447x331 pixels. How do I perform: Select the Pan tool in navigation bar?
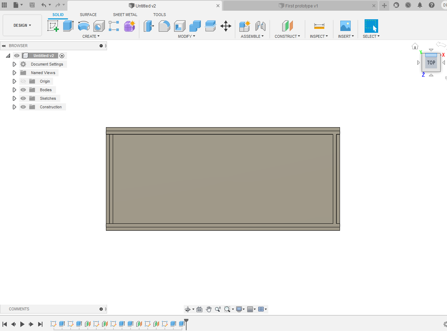coord(209,309)
